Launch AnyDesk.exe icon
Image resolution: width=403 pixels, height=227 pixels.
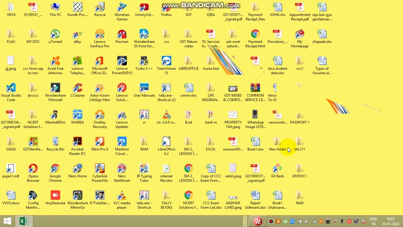[x=55, y=198]
